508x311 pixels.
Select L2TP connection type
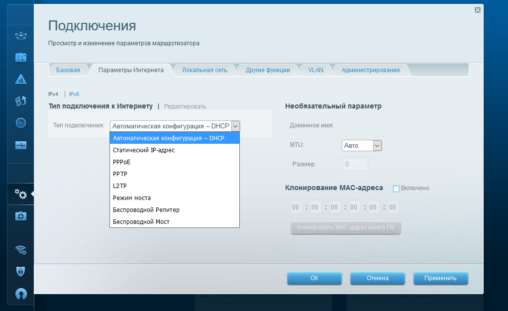point(175,186)
